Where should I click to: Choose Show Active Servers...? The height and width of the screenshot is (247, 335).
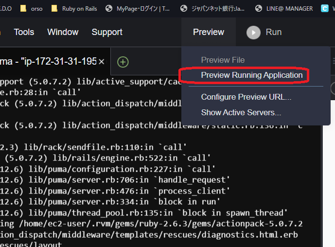pyautogui.click(x=241, y=112)
